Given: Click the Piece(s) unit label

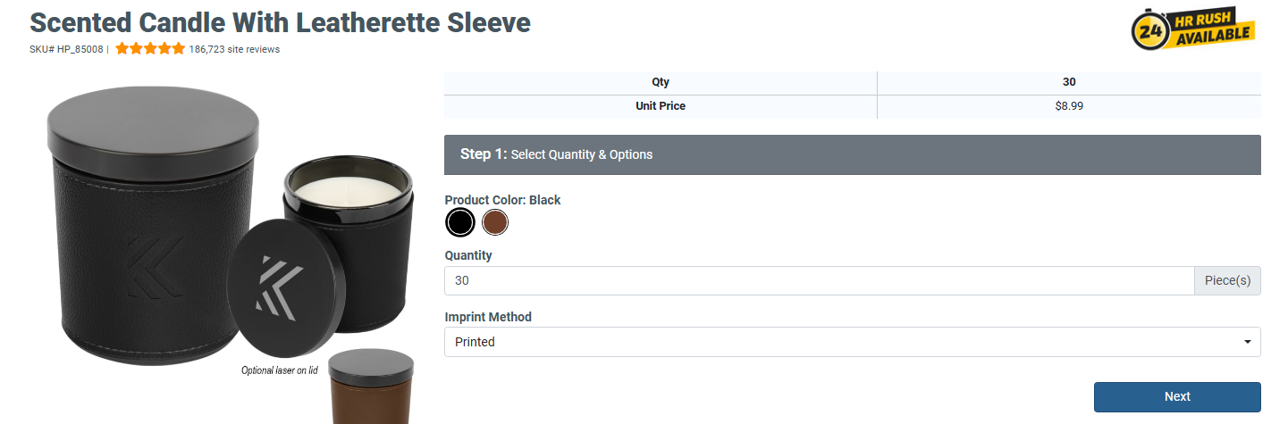Looking at the screenshot, I should click(x=1227, y=280).
